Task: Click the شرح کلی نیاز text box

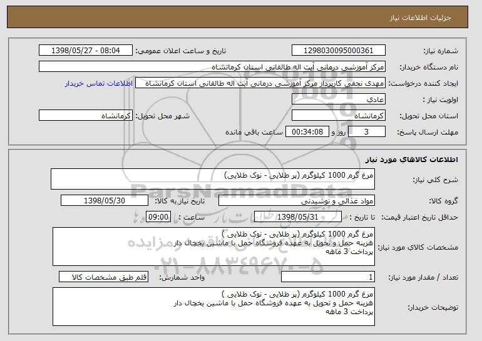Action: (213, 179)
